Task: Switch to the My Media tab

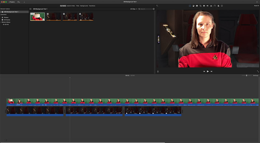Action: [x=63, y=6]
